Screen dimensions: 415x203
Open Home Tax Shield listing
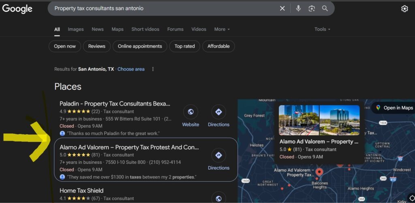81,190
